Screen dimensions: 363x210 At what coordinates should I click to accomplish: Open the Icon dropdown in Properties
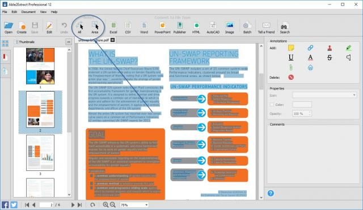pos(324,95)
